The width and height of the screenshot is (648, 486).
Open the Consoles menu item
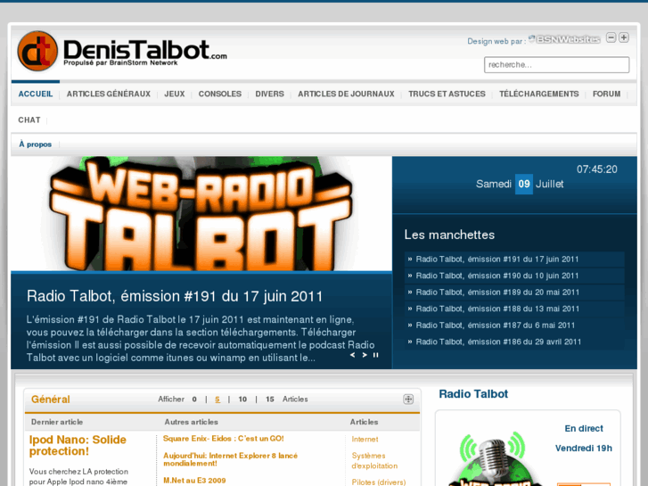pos(220,94)
